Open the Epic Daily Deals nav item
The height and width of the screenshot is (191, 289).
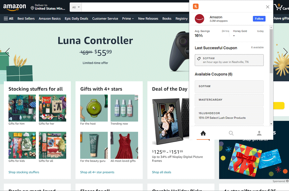[76, 19]
